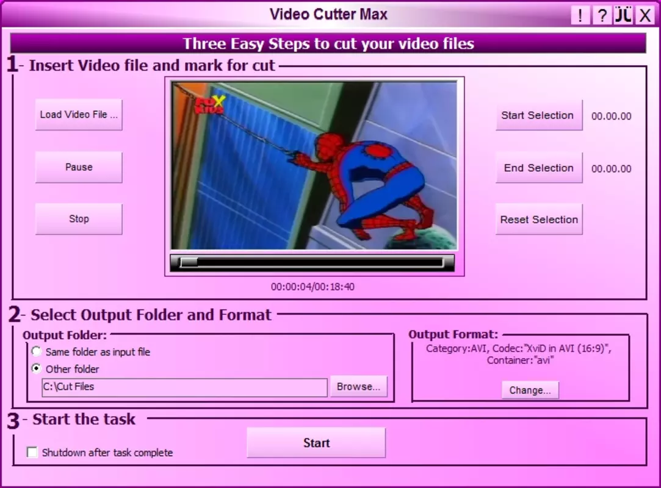This screenshot has height=488, width=661.
Task: Start the cutting task
Action: click(x=316, y=443)
